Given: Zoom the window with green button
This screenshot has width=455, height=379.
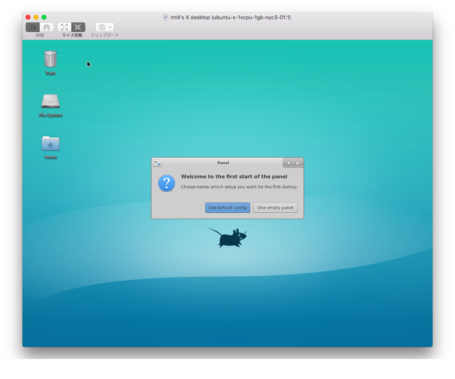Looking at the screenshot, I should [x=44, y=17].
